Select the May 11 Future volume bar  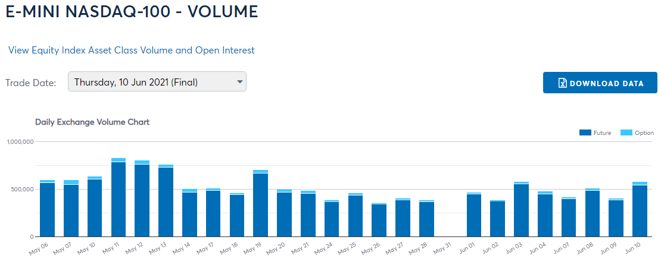coord(119,199)
